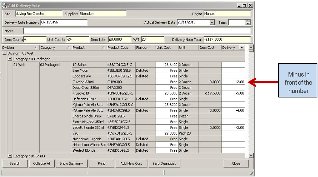Collapse the Division : 01 Wet group
The image size is (318, 177).
(x=4, y=53)
